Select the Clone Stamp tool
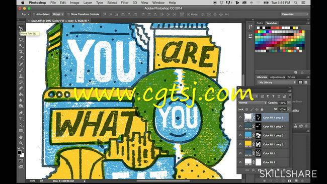Image resolution: width=327 pixels, height=184 pixels. coord(21,76)
